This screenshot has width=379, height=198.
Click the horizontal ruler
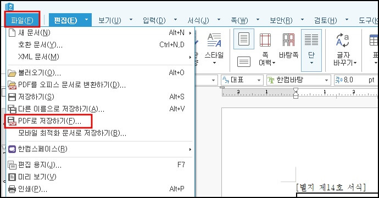click(x=300, y=93)
